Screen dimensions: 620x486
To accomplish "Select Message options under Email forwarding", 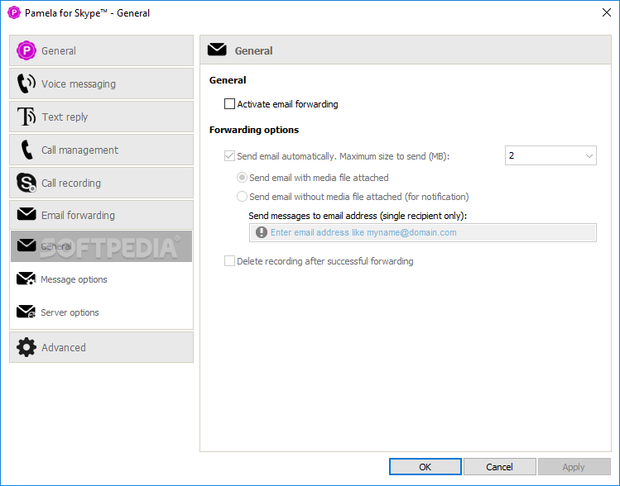I will [x=101, y=279].
